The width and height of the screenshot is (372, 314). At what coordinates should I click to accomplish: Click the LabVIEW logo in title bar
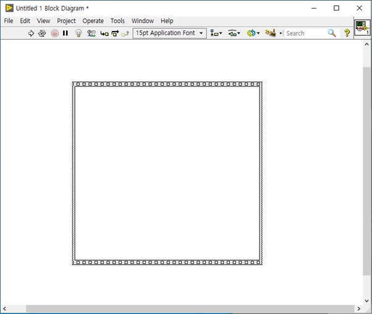[x=9, y=8]
